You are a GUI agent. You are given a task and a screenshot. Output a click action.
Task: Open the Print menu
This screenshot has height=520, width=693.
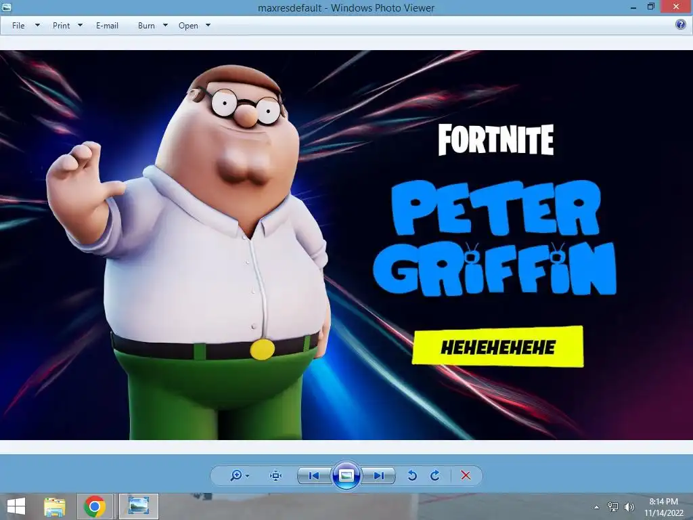(61, 26)
